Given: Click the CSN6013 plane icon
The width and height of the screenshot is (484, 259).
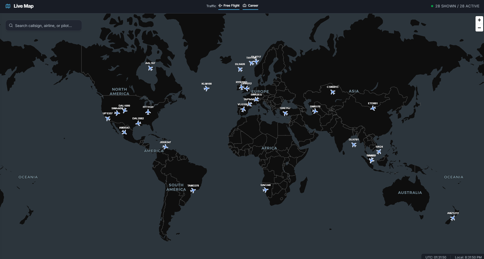Looking at the screenshot, I should coord(333,92).
